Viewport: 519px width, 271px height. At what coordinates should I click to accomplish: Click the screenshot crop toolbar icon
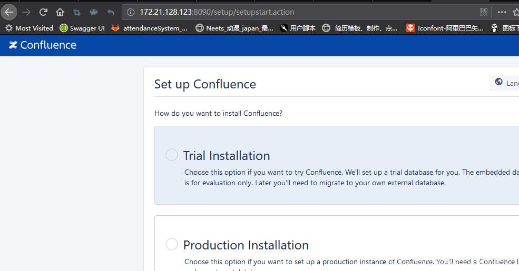click(77, 13)
